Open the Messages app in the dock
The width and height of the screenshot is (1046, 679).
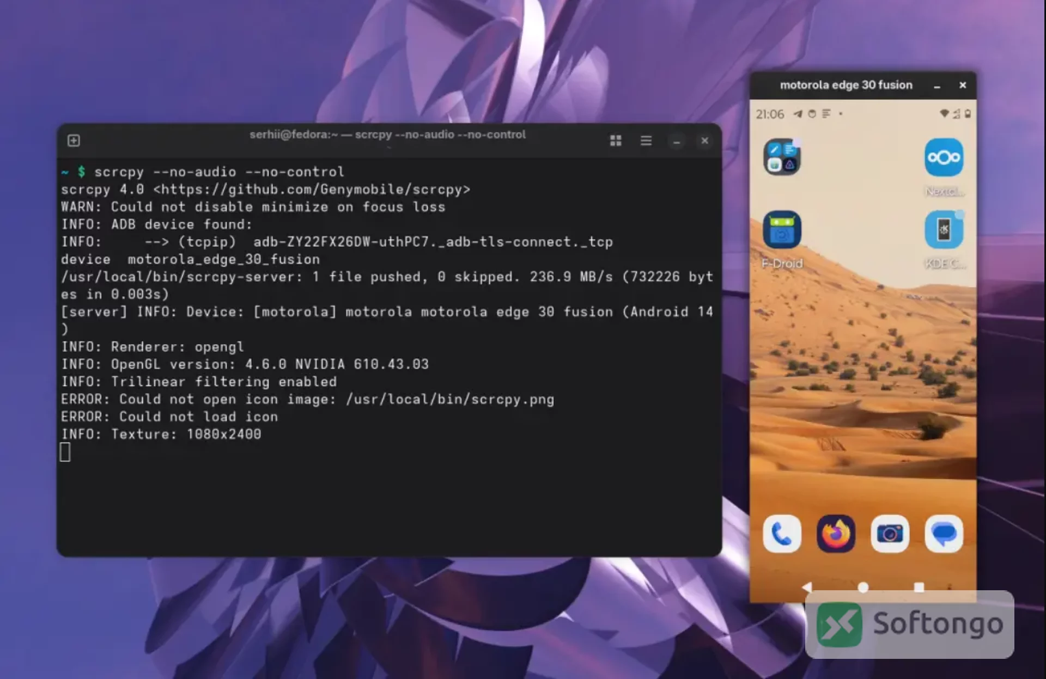(x=944, y=534)
